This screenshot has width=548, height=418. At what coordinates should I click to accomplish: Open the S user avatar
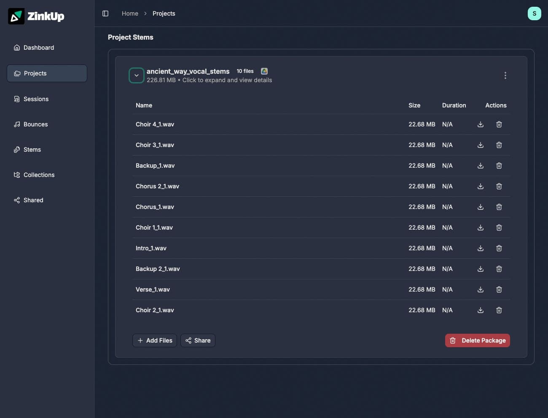click(x=535, y=13)
